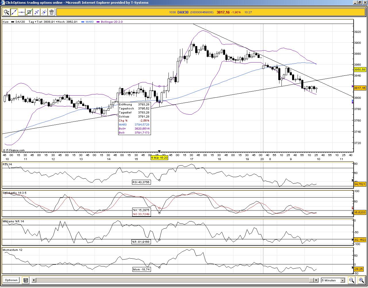This screenshot has width=368, height=288.
Task: Click the horizontal chart scrollbar track
Action: (175, 280)
